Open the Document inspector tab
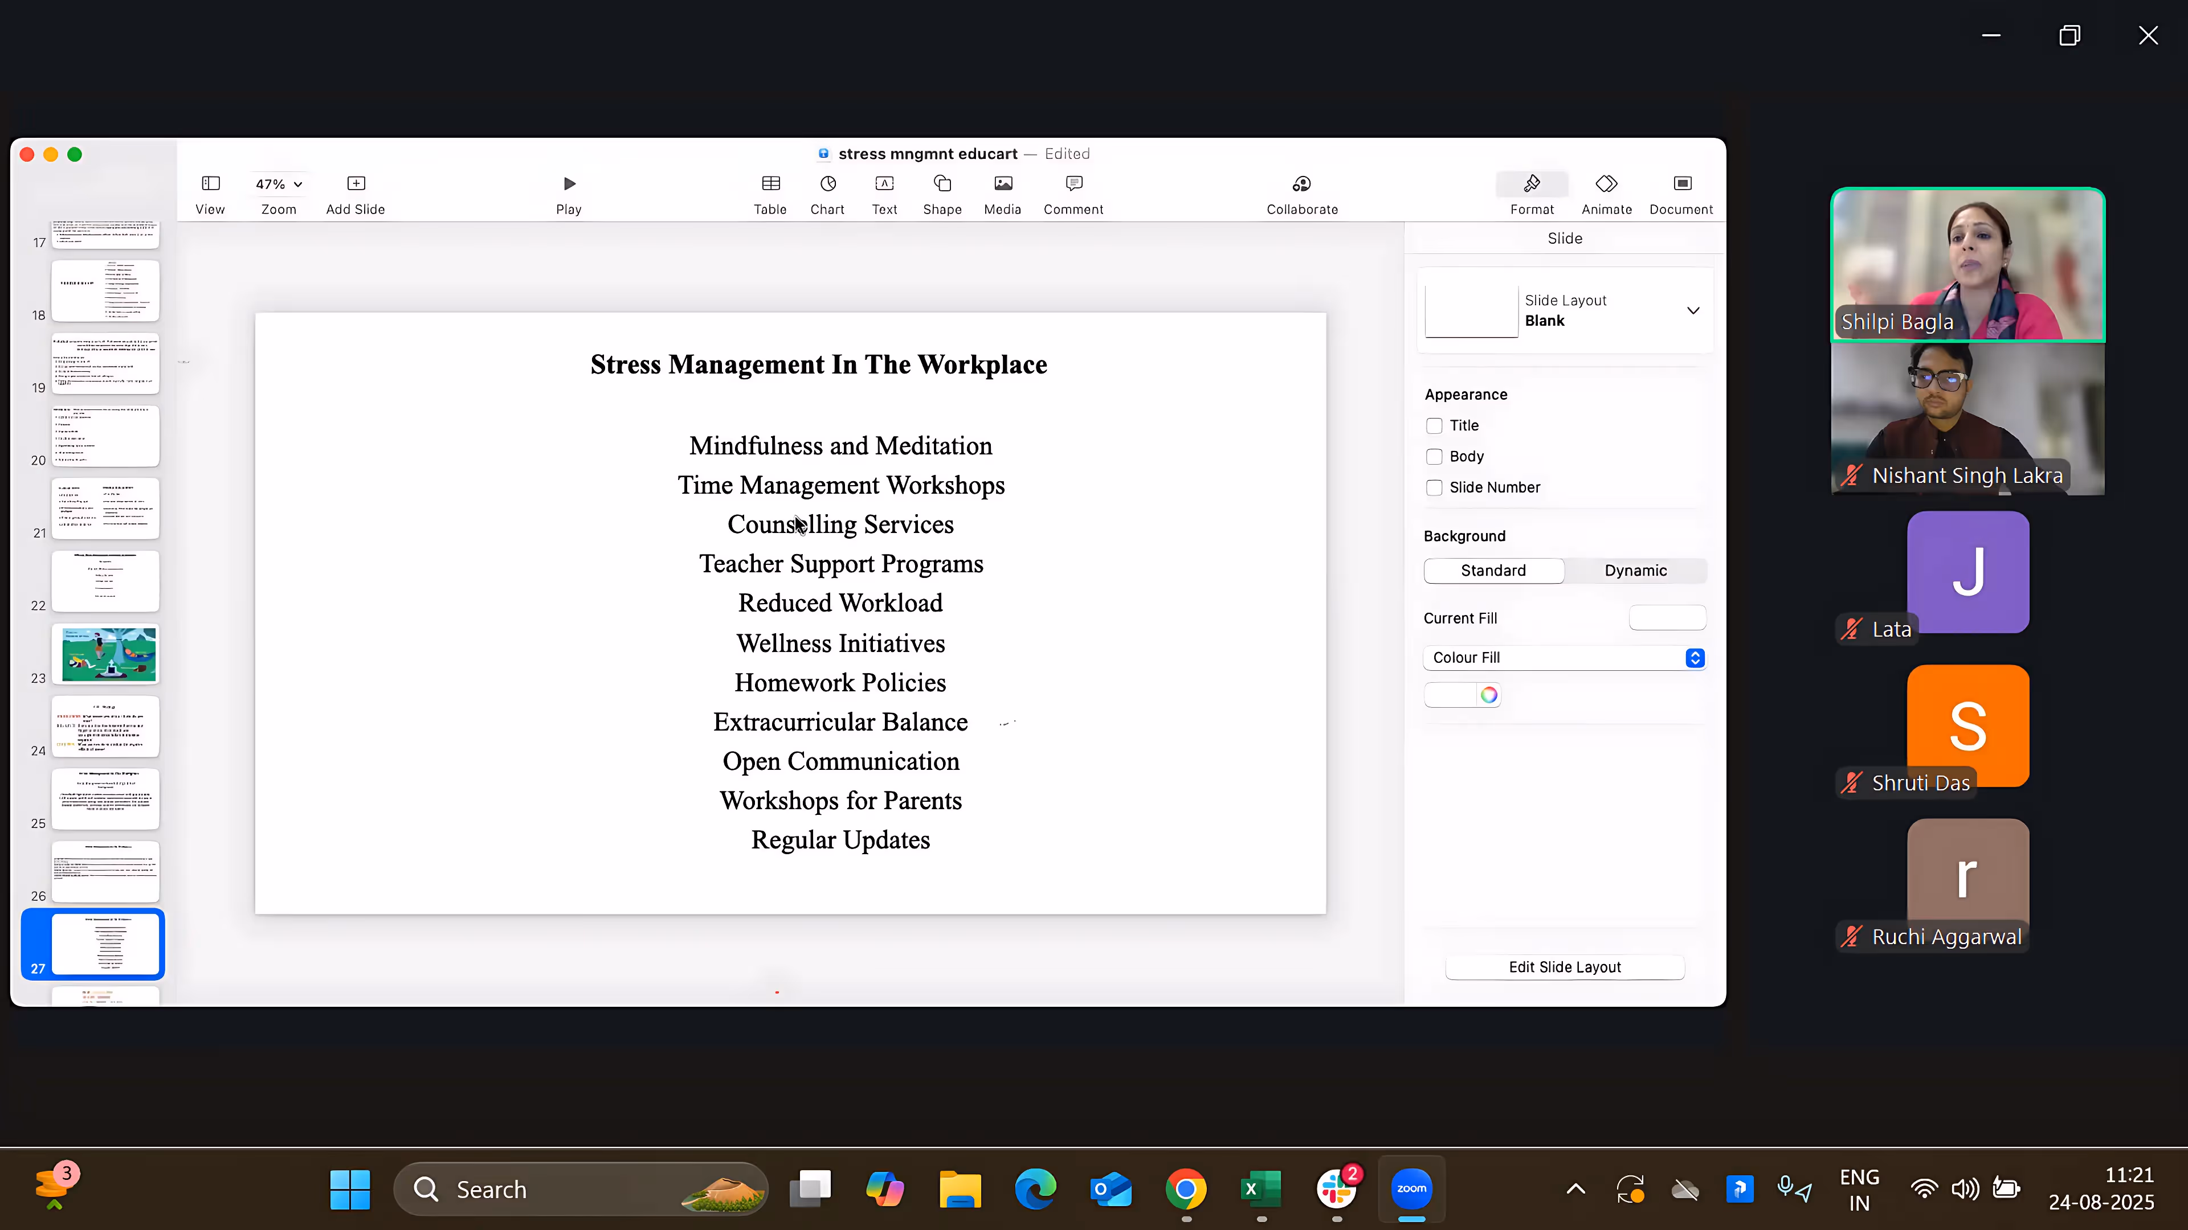Screen dimensions: 2188x1230 point(1681,184)
